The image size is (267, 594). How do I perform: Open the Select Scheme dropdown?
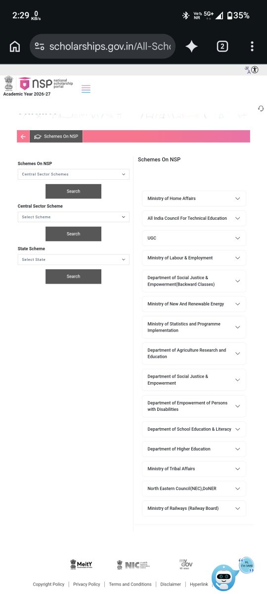pyautogui.click(x=74, y=217)
